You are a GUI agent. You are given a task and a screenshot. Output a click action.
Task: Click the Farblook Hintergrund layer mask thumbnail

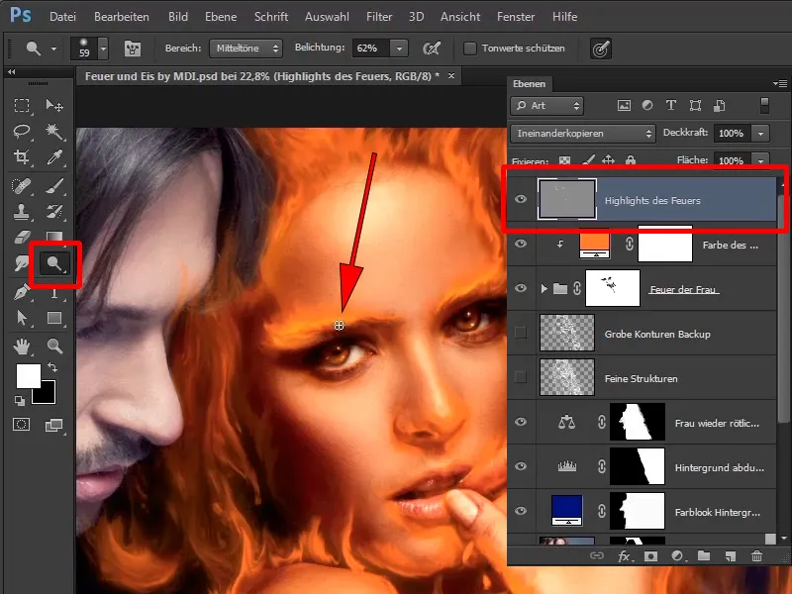point(637,511)
